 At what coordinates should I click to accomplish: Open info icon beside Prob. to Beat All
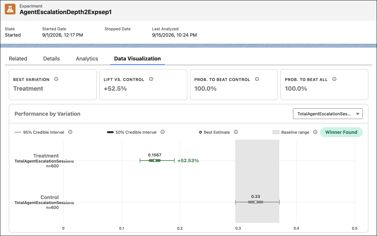tap(334, 79)
